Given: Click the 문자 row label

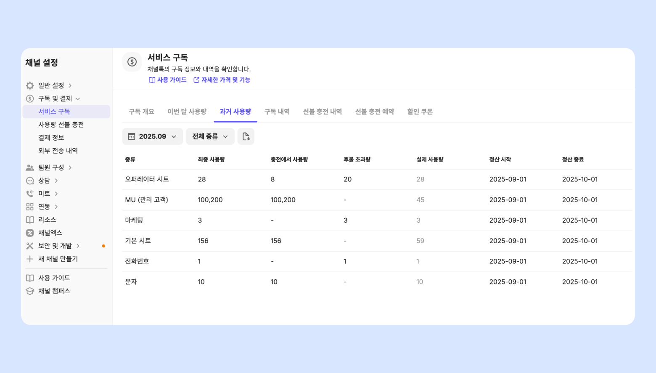Looking at the screenshot, I should click(131, 282).
